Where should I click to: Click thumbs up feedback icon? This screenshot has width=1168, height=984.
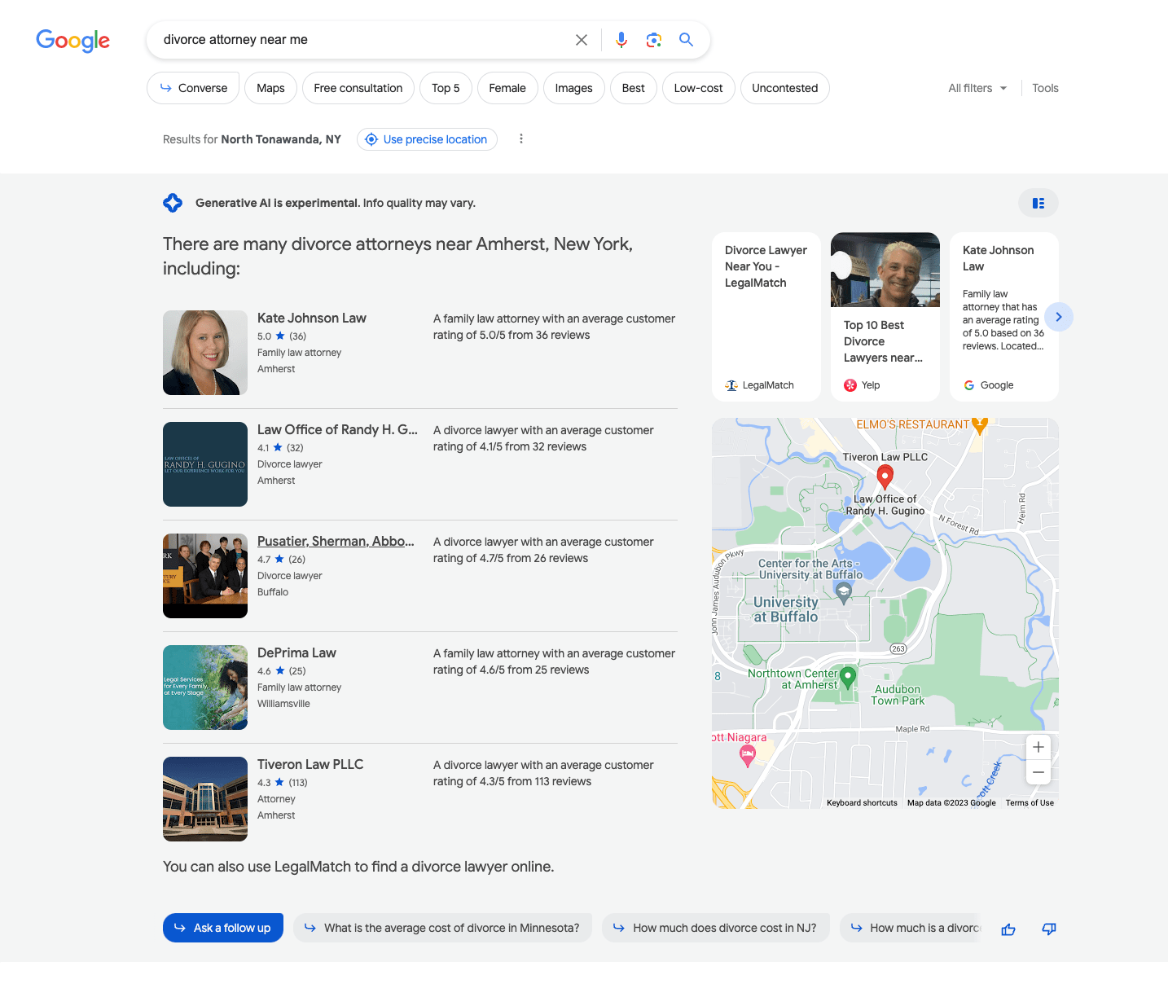tap(1008, 929)
